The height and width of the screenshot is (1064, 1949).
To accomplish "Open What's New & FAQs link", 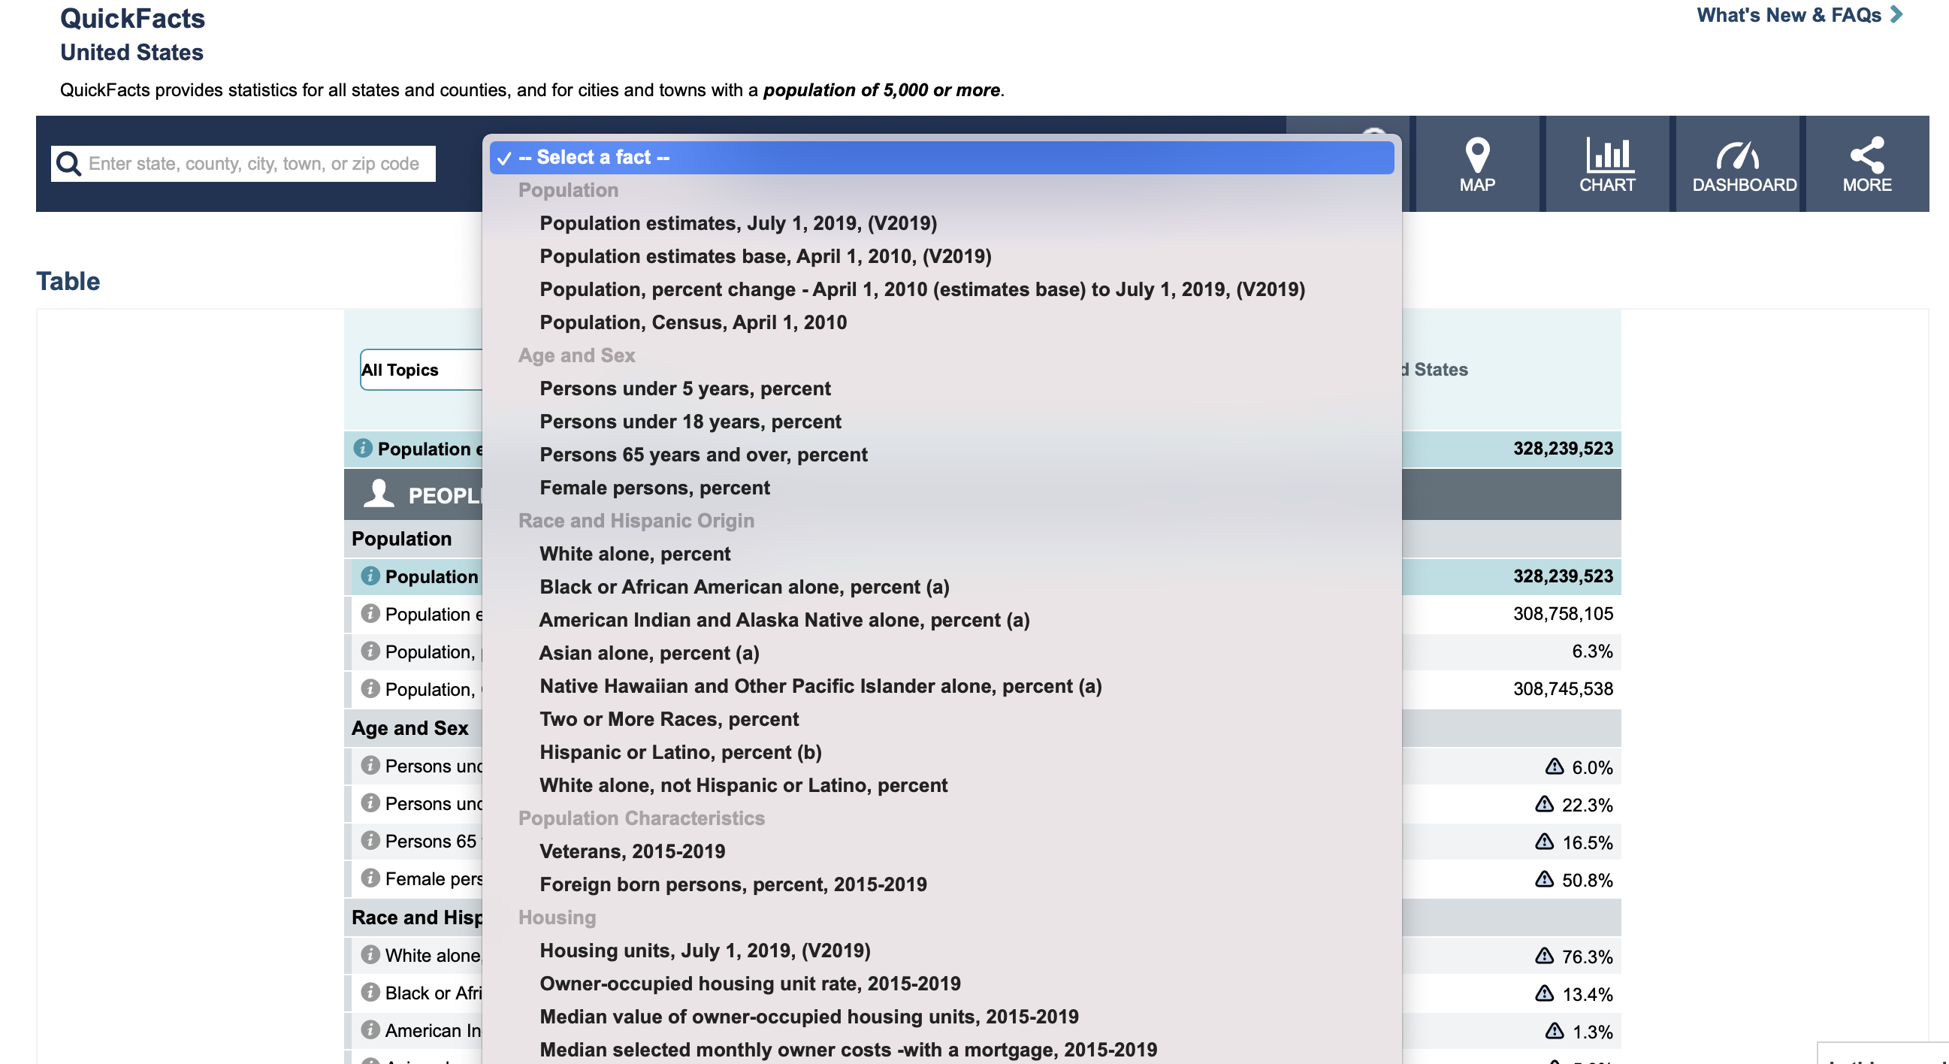I will tap(1799, 15).
